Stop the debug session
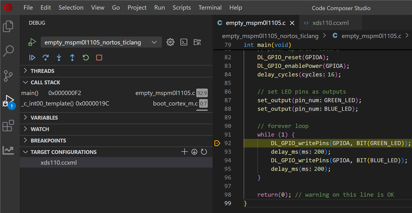Viewport: 412px width, 213px height. (x=99, y=58)
